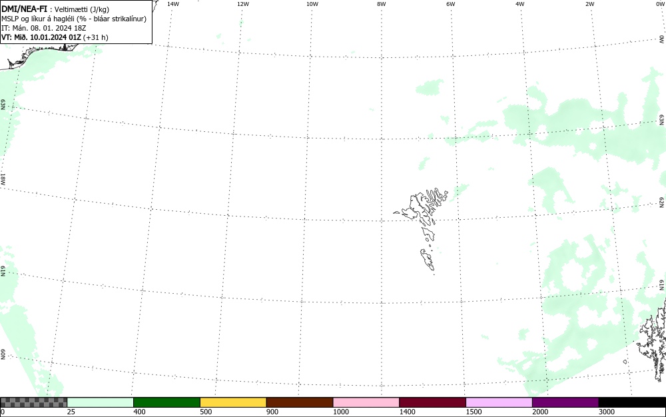Select the brown 900–1000 legend swatch
Image resolution: width=666 pixels, height=417 pixels.
coord(300,402)
